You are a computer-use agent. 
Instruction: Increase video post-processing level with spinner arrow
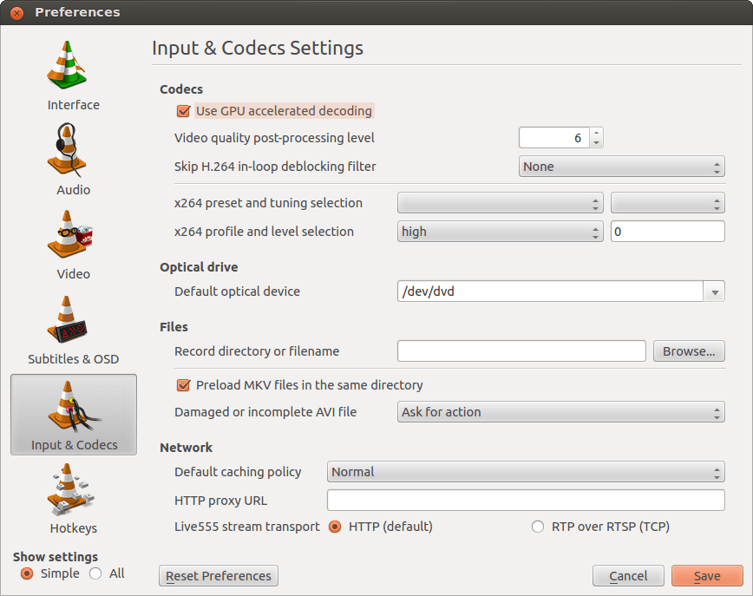coord(596,134)
